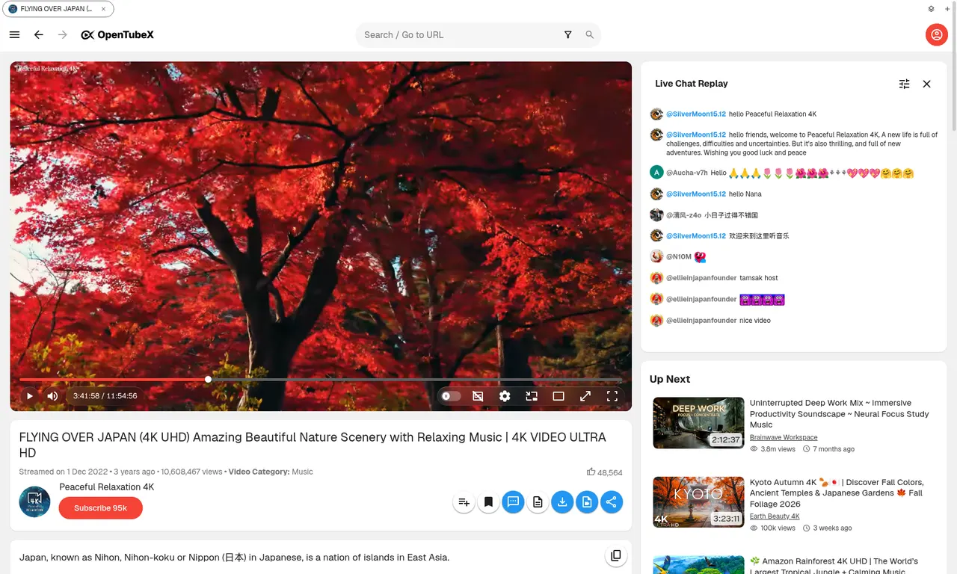Bookmark this video
This screenshot has width=957, height=574.
coord(489,502)
